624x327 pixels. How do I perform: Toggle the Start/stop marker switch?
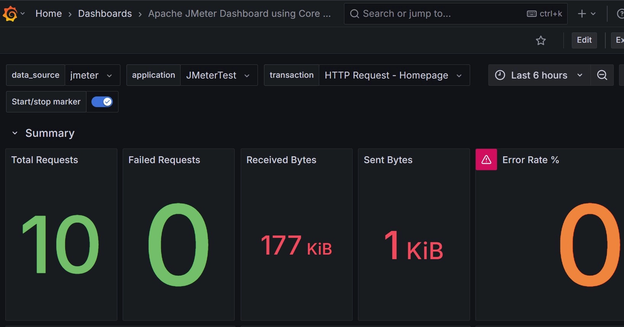click(102, 102)
